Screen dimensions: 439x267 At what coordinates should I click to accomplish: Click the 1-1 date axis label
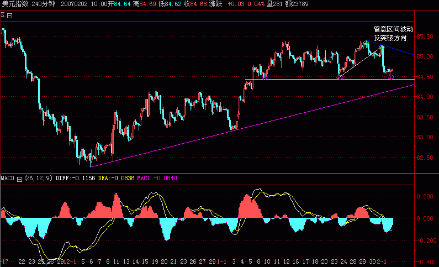coord(221,261)
